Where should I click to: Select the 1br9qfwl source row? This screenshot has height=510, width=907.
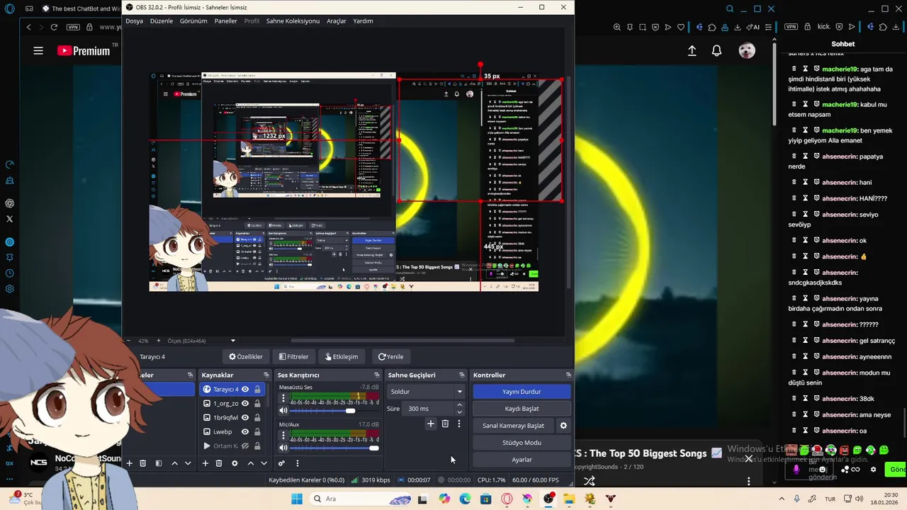coord(232,418)
